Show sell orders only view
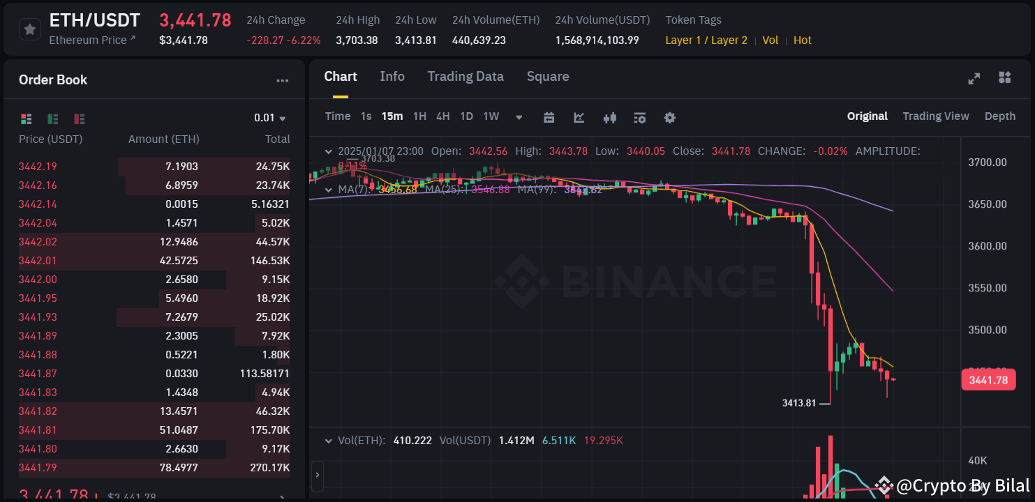The height and width of the screenshot is (502, 1035). 79,119
